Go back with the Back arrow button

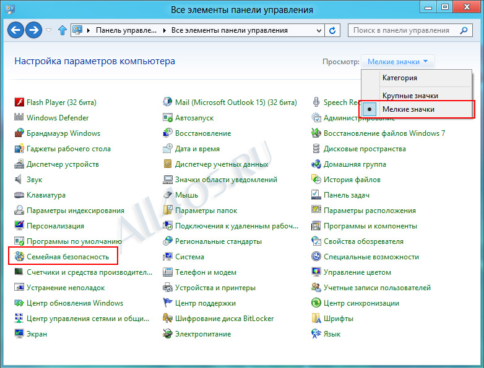point(15,30)
